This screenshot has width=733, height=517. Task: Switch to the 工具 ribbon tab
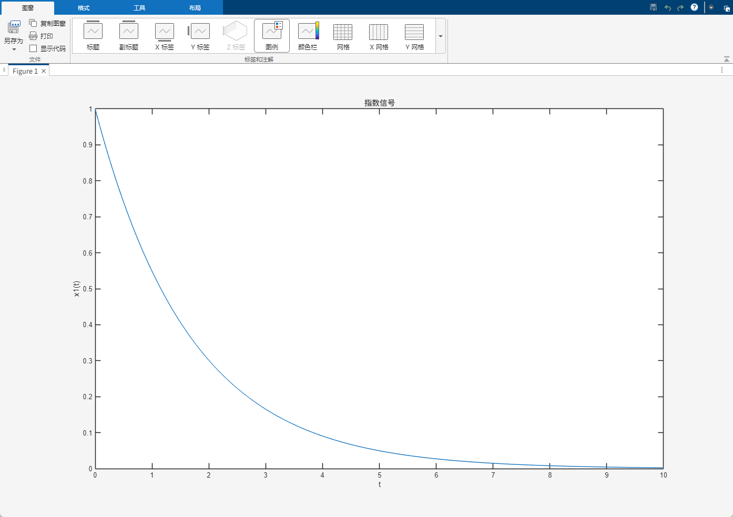coord(139,8)
